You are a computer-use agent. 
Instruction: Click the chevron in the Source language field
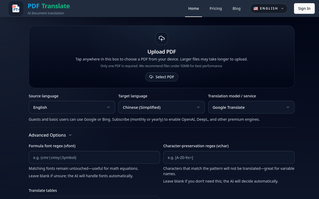pos(108,107)
